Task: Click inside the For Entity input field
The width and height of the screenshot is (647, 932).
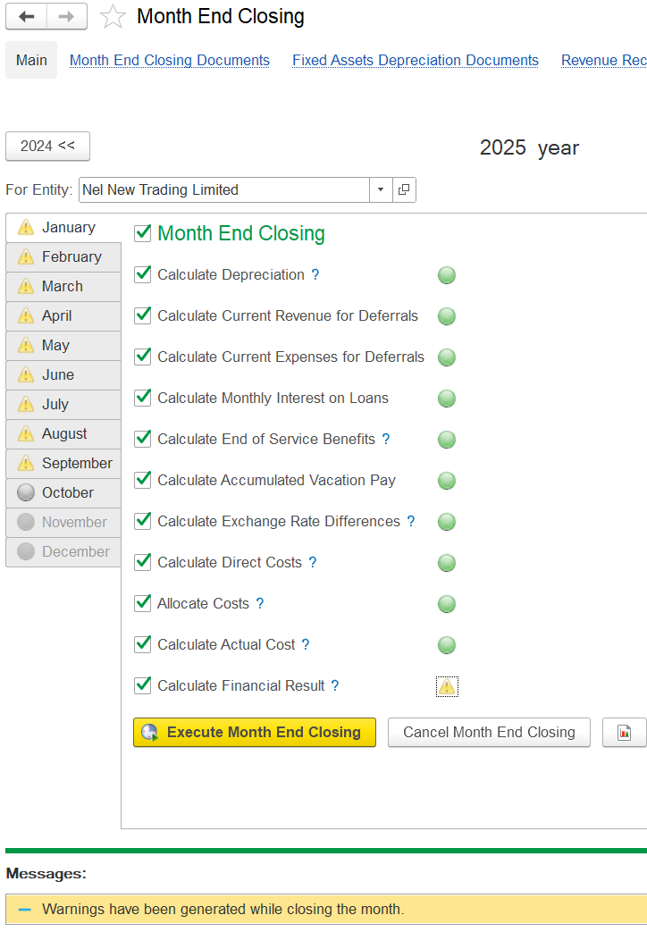Action: [223, 189]
